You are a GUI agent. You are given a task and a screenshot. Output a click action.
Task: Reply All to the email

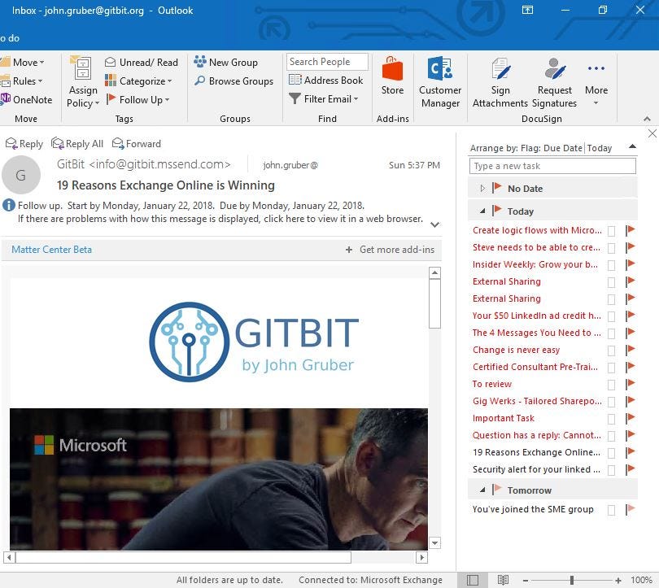(x=77, y=144)
